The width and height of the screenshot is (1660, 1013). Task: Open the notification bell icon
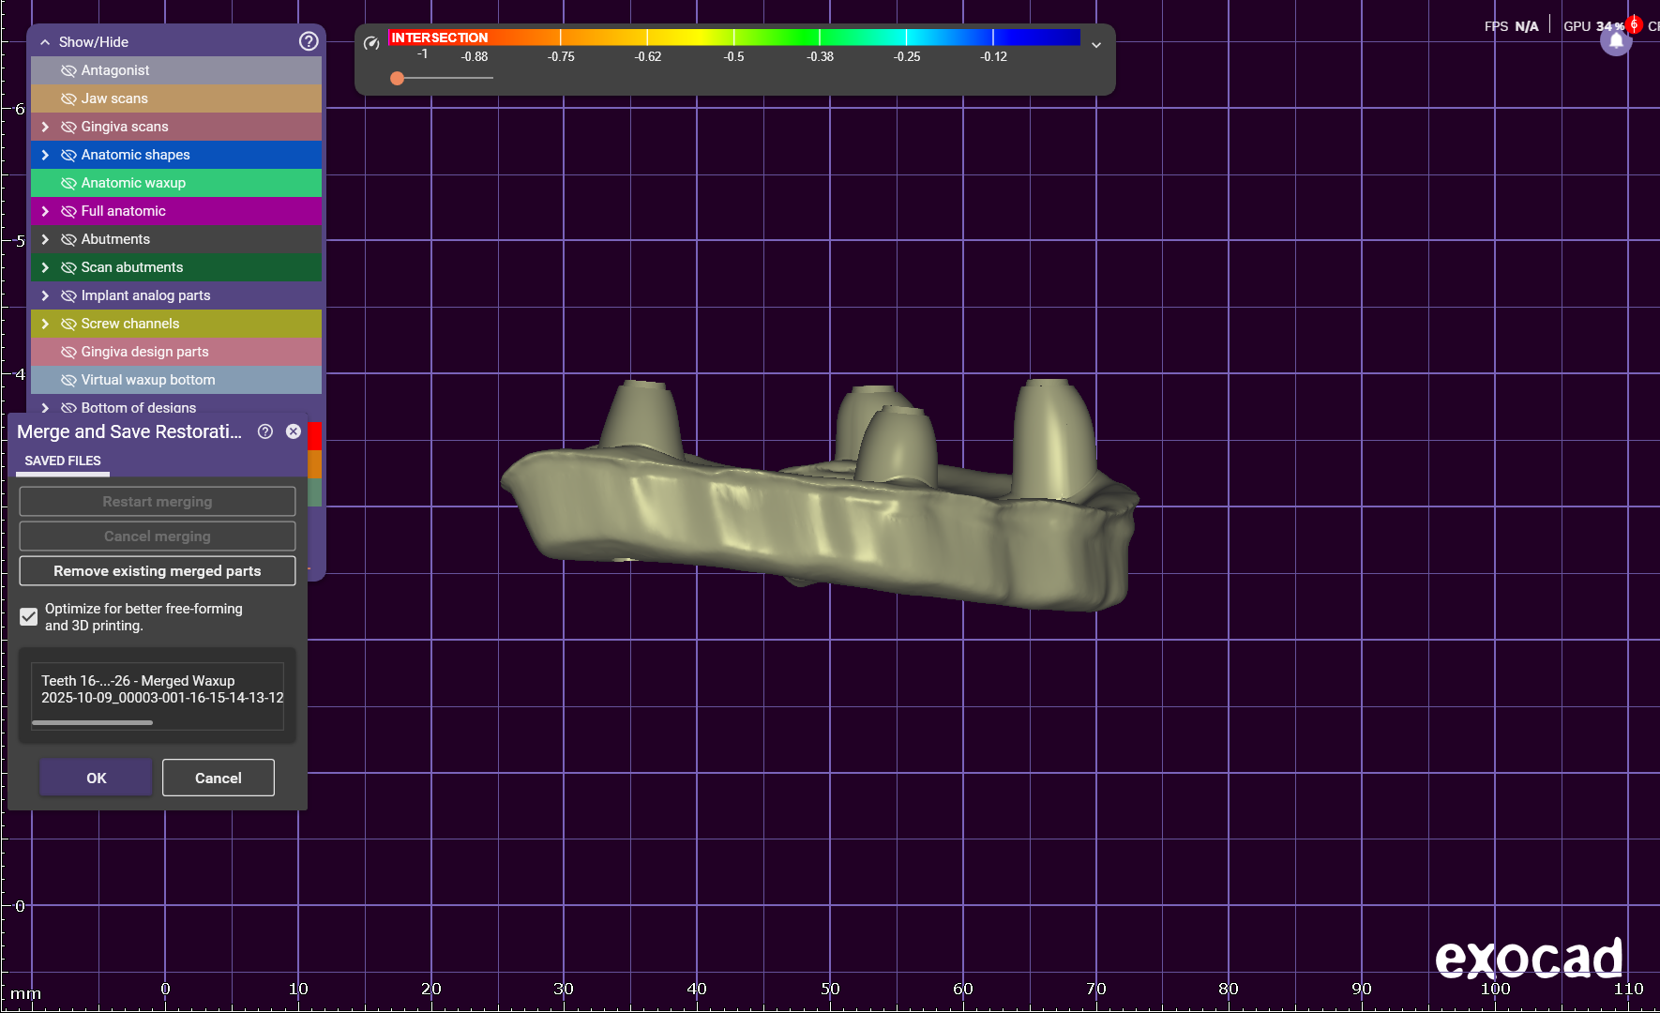pyautogui.click(x=1616, y=40)
